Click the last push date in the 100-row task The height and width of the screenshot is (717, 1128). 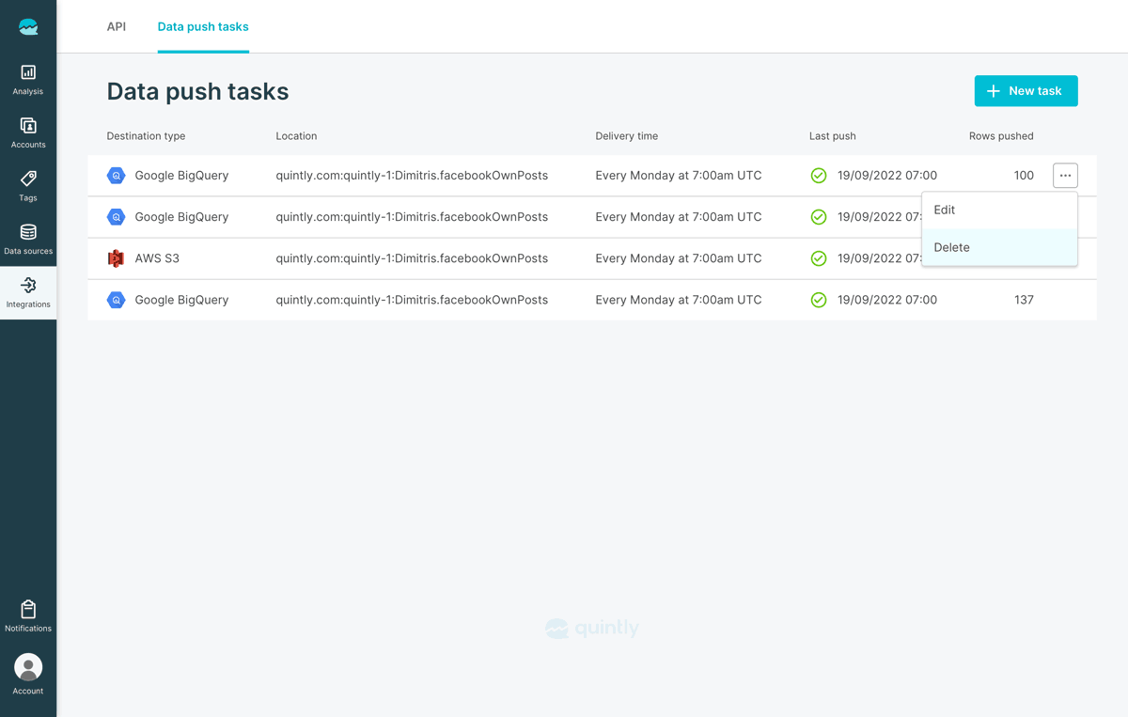point(887,176)
